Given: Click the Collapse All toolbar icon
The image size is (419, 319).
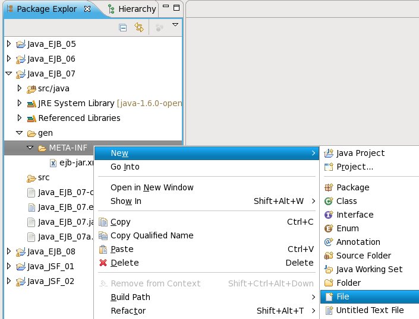Looking at the screenshot, I should [x=122, y=27].
